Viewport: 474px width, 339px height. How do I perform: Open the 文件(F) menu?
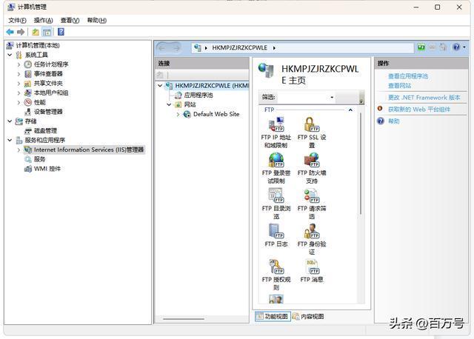[17, 20]
